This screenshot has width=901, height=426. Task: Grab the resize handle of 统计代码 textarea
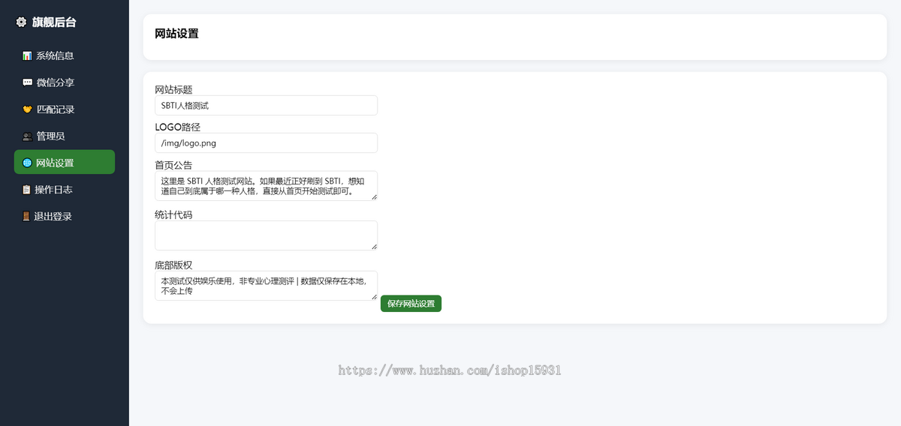pyautogui.click(x=373, y=246)
